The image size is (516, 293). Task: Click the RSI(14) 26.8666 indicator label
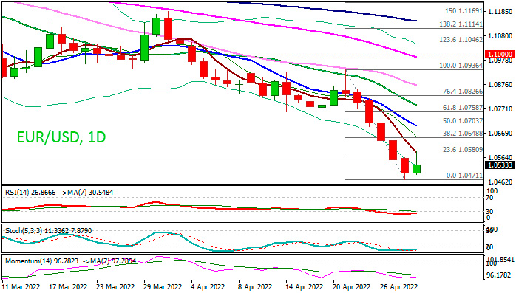click(30, 192)
